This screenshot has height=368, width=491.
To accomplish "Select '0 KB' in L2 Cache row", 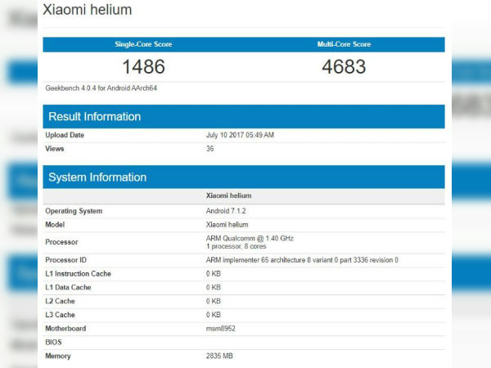I will [x=214, y=301].
